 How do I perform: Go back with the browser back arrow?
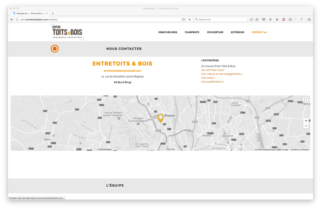click(x=12, y=19)
